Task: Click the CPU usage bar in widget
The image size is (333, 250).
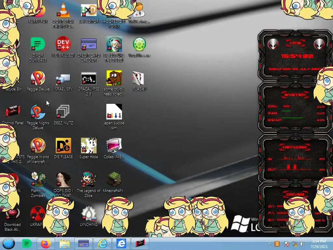Action: click(287, 106)
